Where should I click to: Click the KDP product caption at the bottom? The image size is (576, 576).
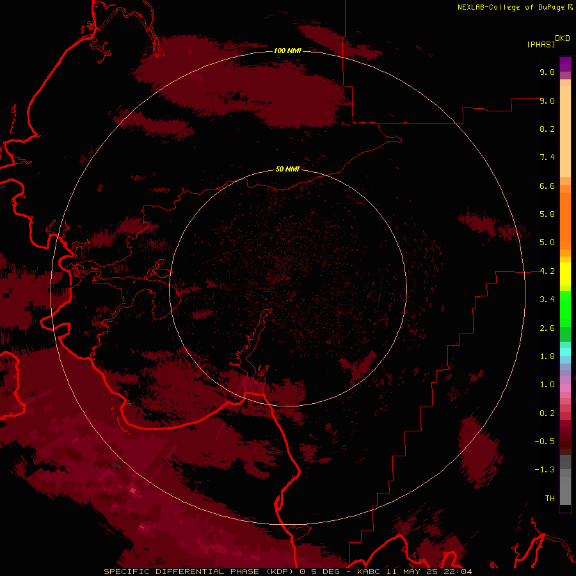point(287,572)
